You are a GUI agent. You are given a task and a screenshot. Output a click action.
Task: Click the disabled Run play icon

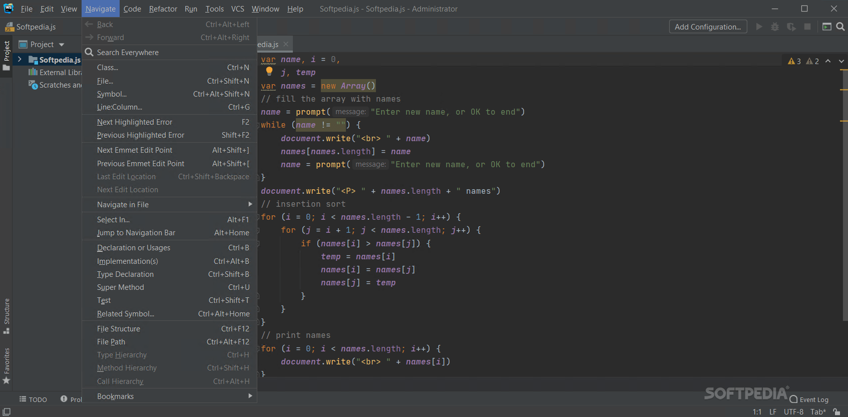pyautogui.click(x=759, y=27)
